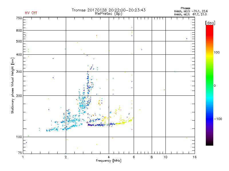Click the 'Stationary phase Virtual Height [km]' axis label
229x171 pixels.
13,85
